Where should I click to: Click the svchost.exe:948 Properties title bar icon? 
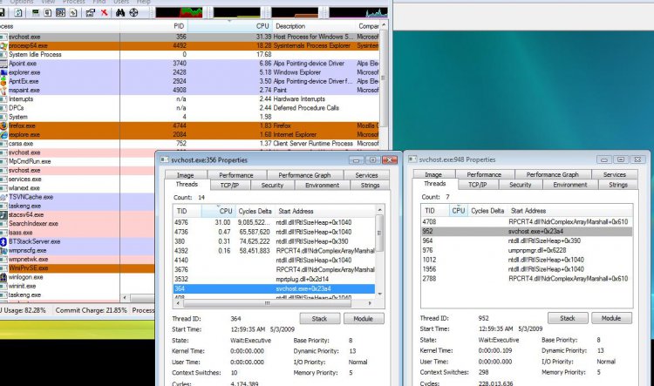pyautogui.click(x=412, y=159)
